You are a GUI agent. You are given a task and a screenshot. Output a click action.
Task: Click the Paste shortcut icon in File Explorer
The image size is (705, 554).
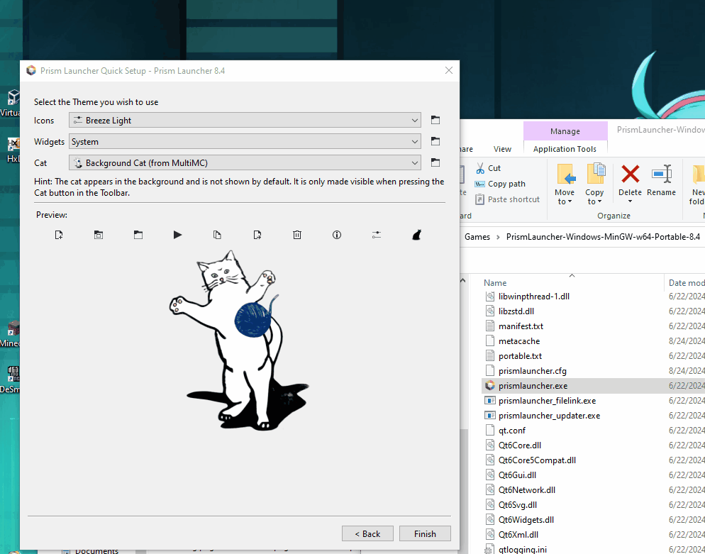point(479,199)
